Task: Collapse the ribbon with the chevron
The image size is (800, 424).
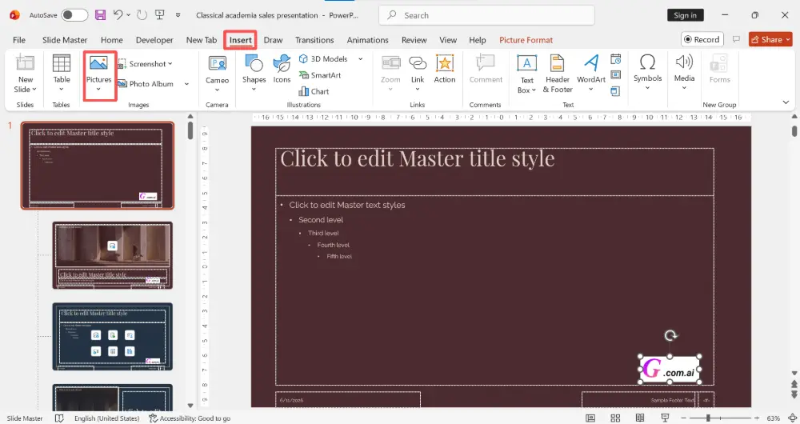Action: [x=786, y=102]
